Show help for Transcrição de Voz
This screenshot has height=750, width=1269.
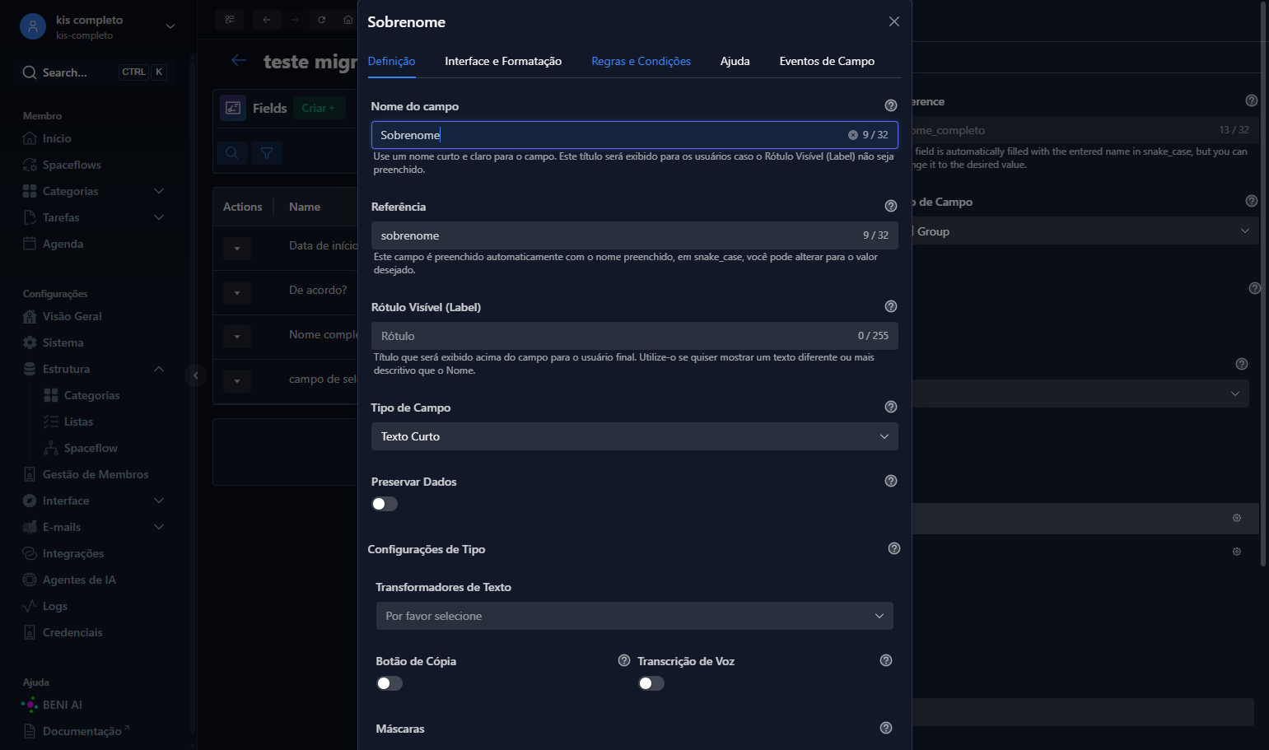click(x=886, y=660)
